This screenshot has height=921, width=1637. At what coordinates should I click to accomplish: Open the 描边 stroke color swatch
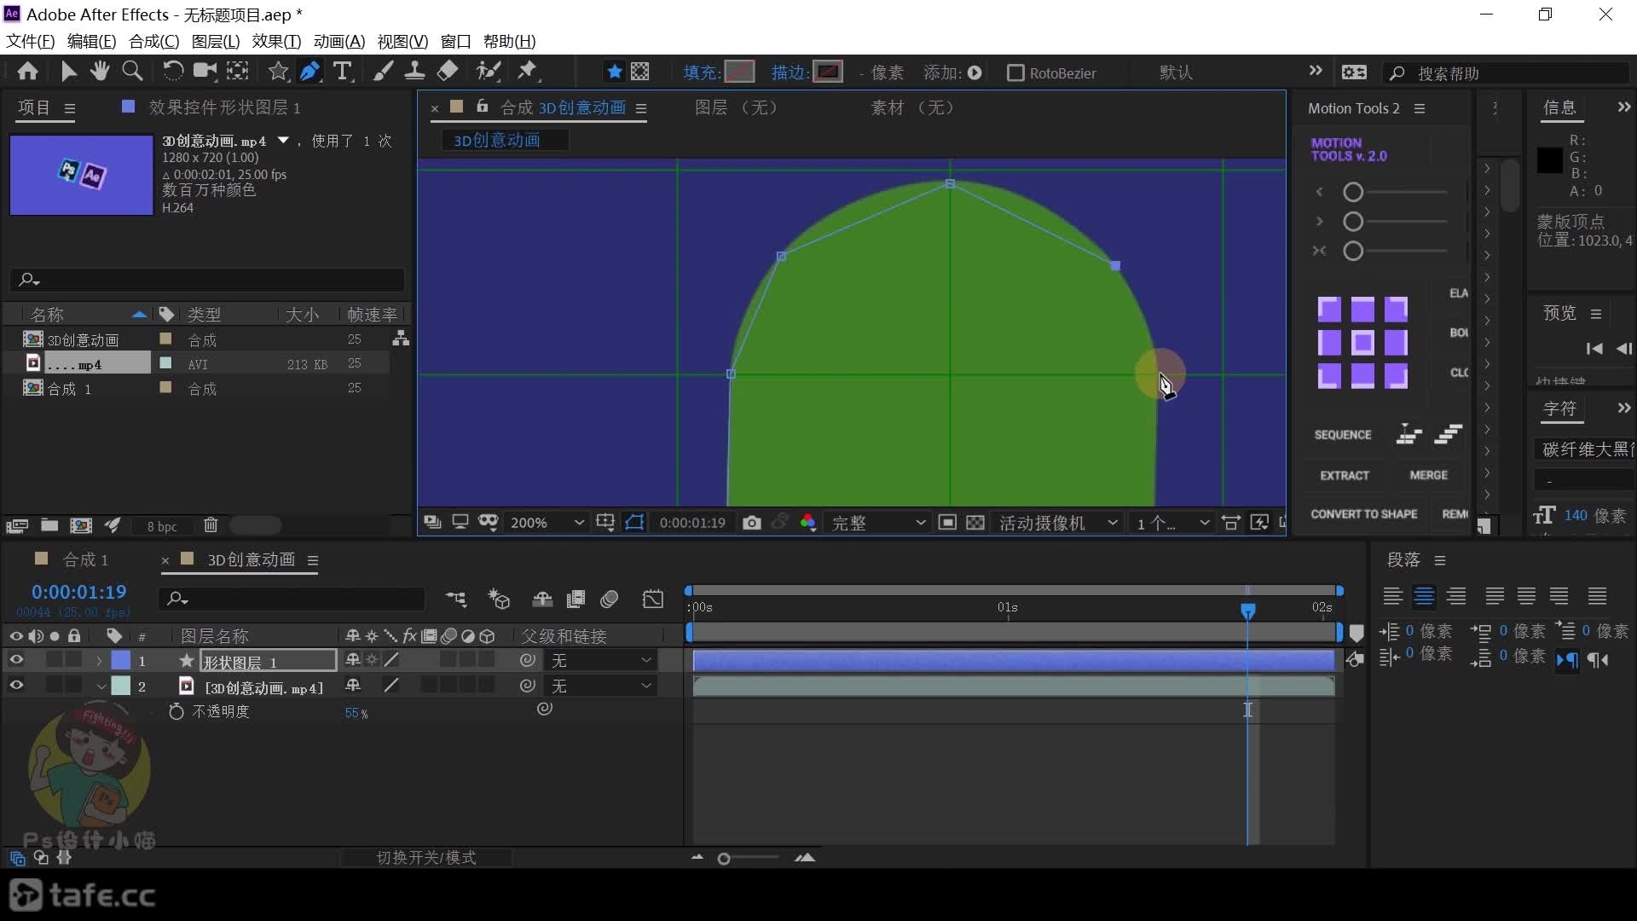(x=828, y=72)
